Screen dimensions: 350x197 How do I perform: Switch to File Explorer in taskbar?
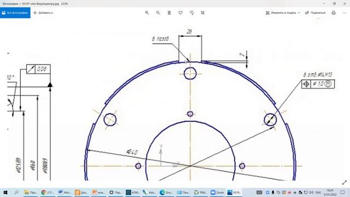click(x=31, y=192)
